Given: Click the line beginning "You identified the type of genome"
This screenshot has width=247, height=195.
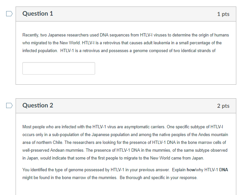Looking at the screenshot, I should pos(125,170).
